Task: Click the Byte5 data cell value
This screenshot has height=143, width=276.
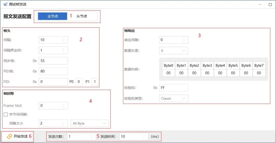Action: click(233, 73)
